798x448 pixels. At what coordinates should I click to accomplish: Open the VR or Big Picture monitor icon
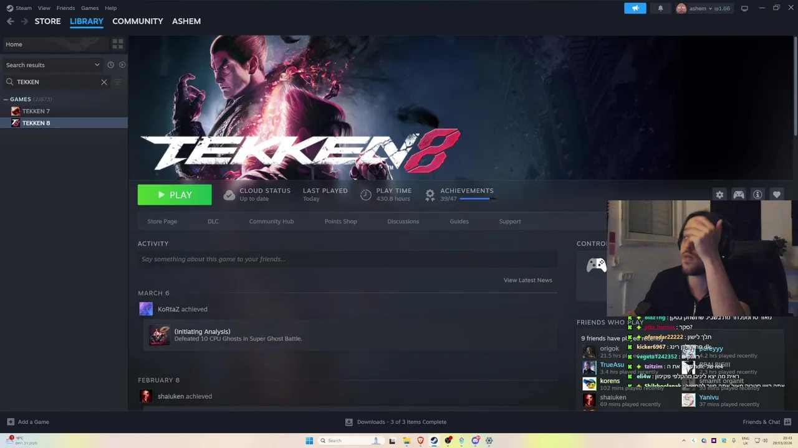[x=744, y=8]
